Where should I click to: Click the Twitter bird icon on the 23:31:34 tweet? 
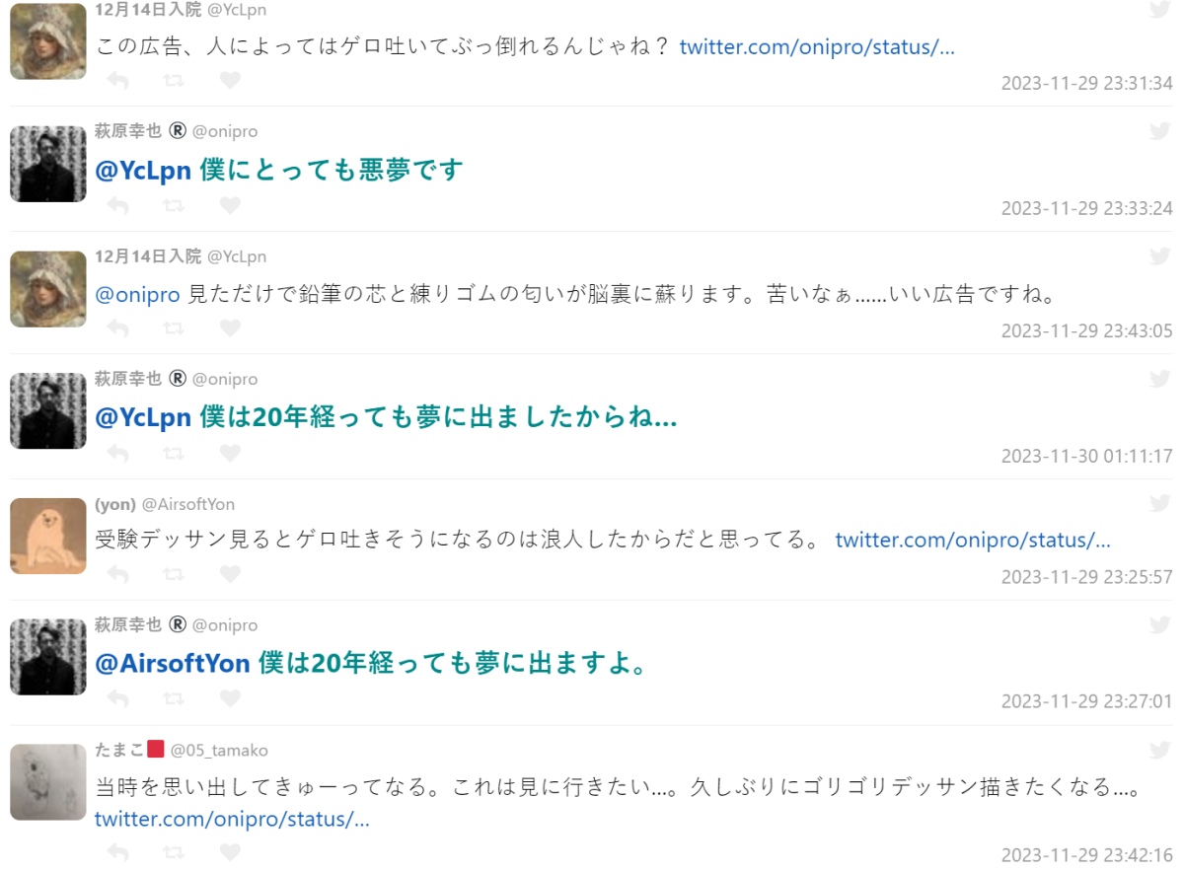(1160, 10)
